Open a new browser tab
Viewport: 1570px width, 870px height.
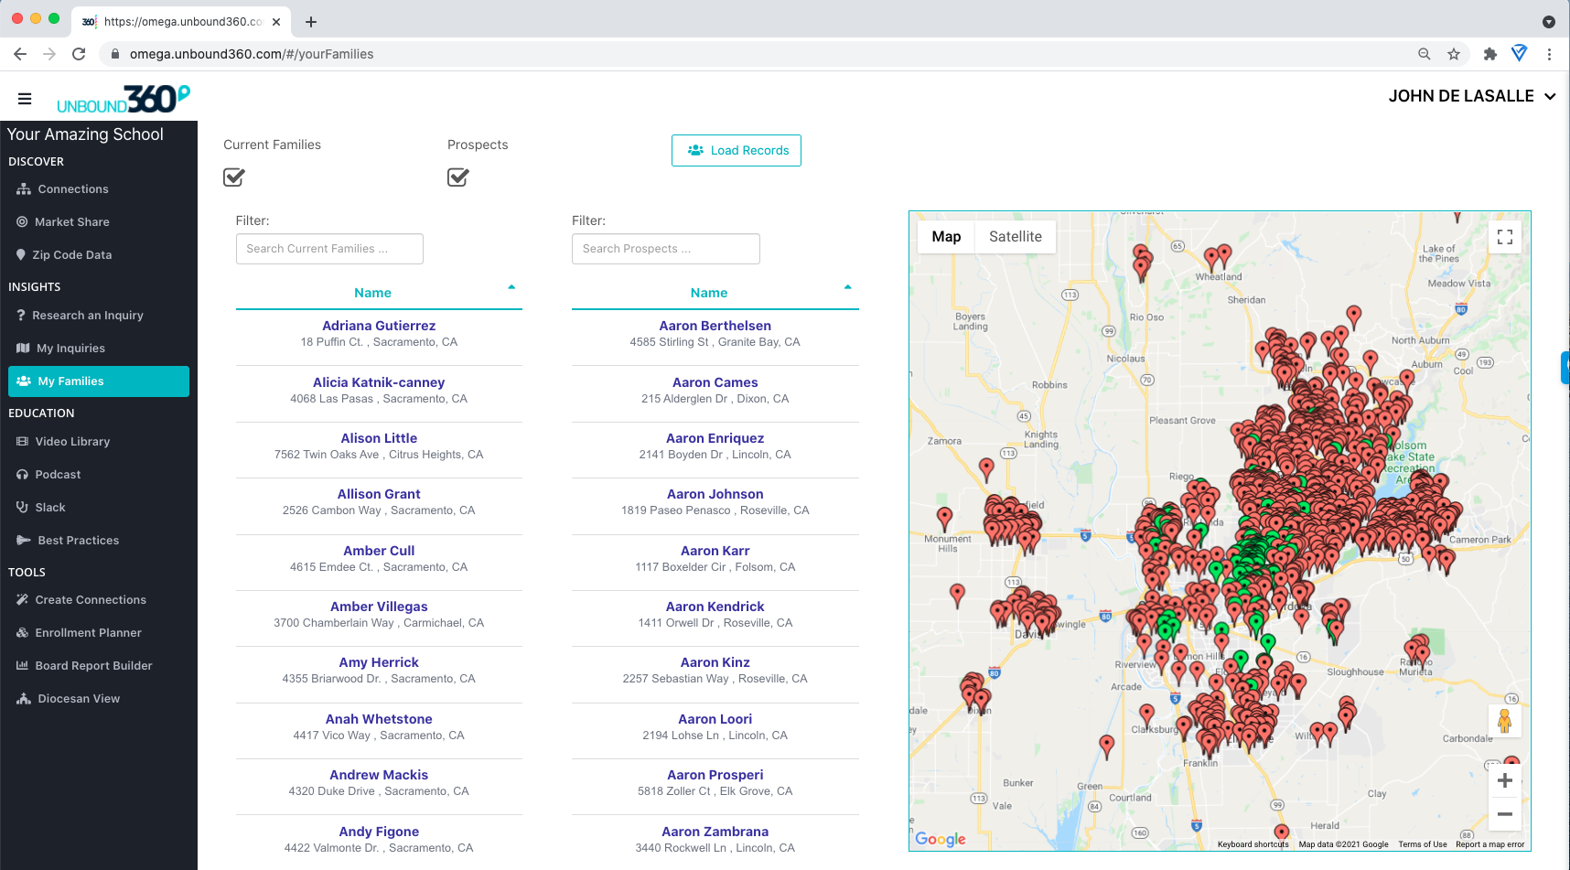[311, 22]
